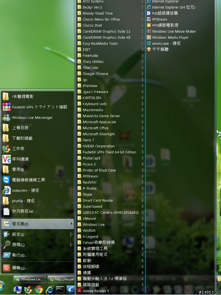The image size is (221, 295).
Task: Open PacketiX VPN client connection shortcut
Action: click(x=38, y=107)
